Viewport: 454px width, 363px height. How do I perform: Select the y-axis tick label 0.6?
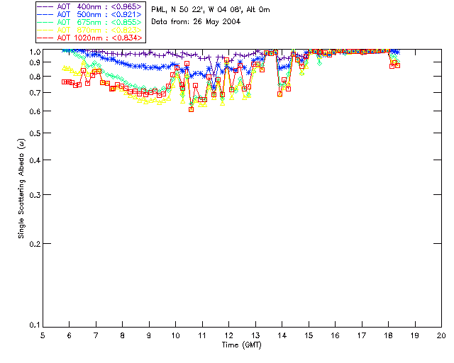(x=35, y=111)
